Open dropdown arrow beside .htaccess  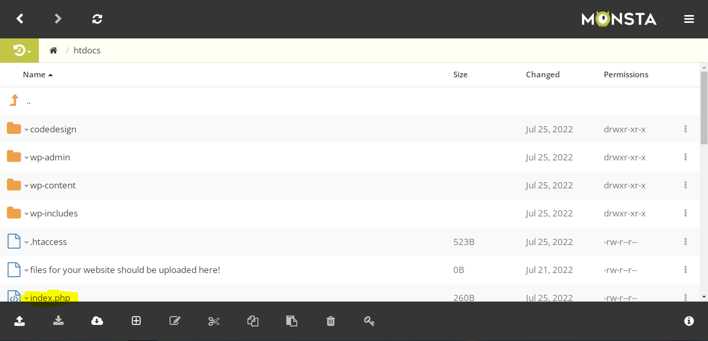tap(26, 243)
